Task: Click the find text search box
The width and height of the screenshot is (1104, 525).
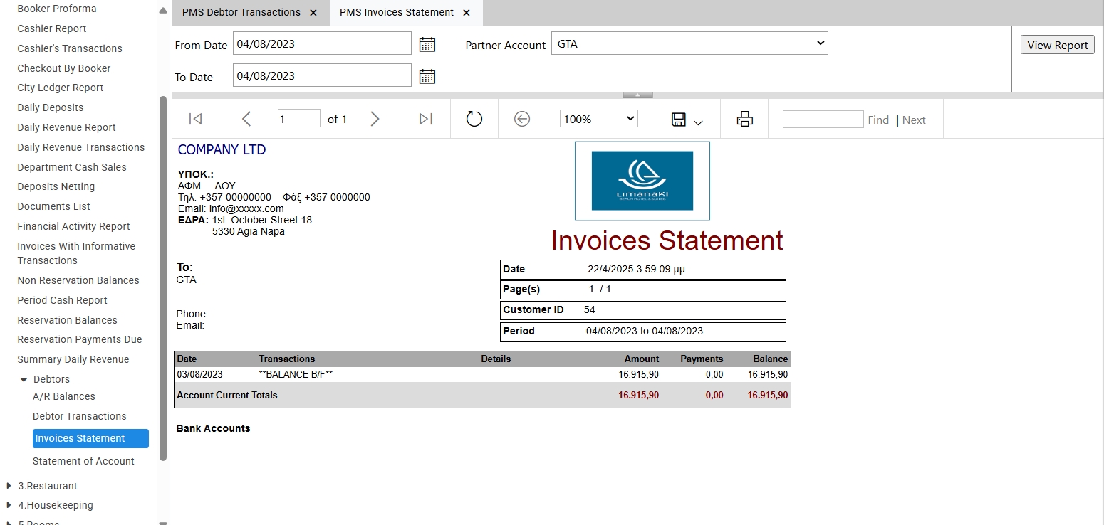Action: [x=823, y=119]
